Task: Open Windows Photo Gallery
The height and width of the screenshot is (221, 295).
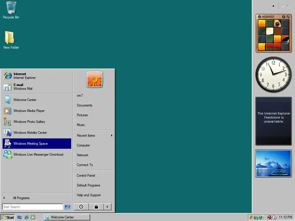Action: click(x=37, y=122)
